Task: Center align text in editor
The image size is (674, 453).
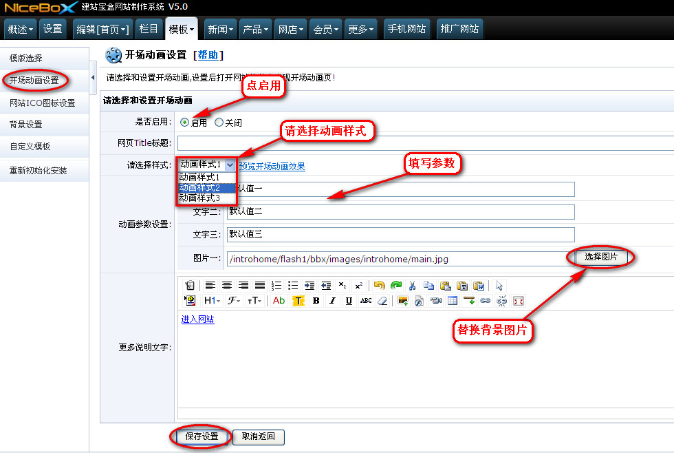Action: (227, 285)
